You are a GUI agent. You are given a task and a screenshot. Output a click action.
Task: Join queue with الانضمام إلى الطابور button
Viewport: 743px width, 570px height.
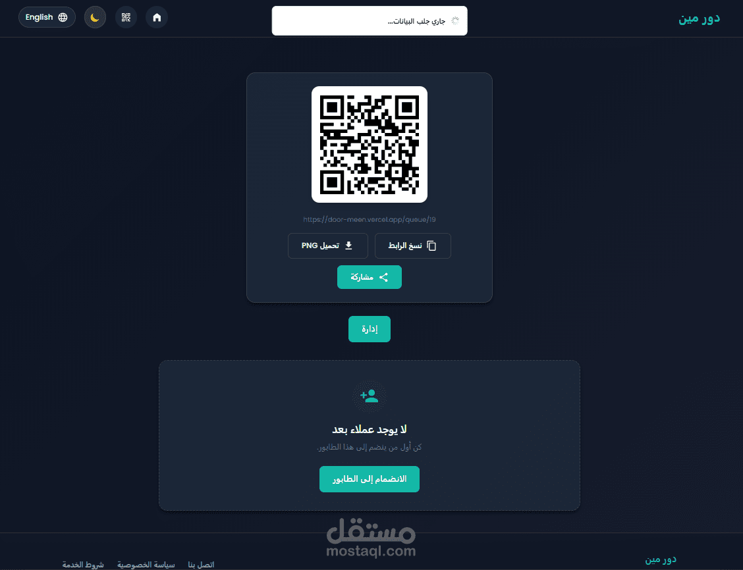click(370, 479)
